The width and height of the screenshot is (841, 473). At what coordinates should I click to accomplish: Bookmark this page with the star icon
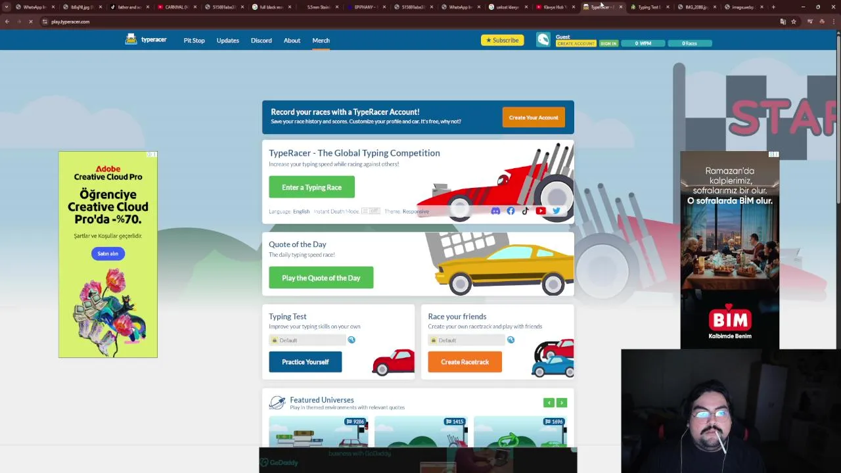click(794, 22)
